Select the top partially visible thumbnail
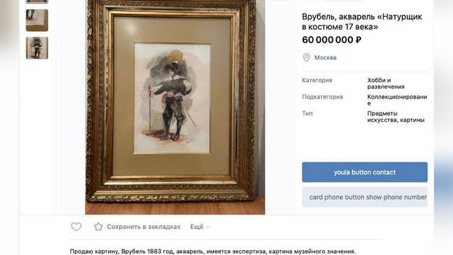 pyautogui.click(x=37, y=1)
